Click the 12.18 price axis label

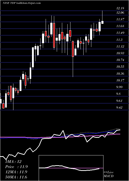120,8
